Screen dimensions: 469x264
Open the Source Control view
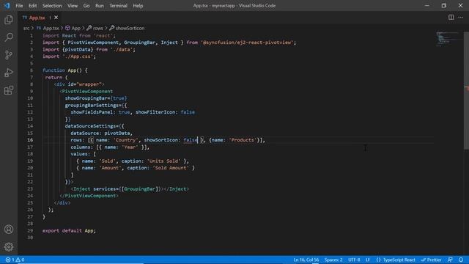[x=9, y=55]
